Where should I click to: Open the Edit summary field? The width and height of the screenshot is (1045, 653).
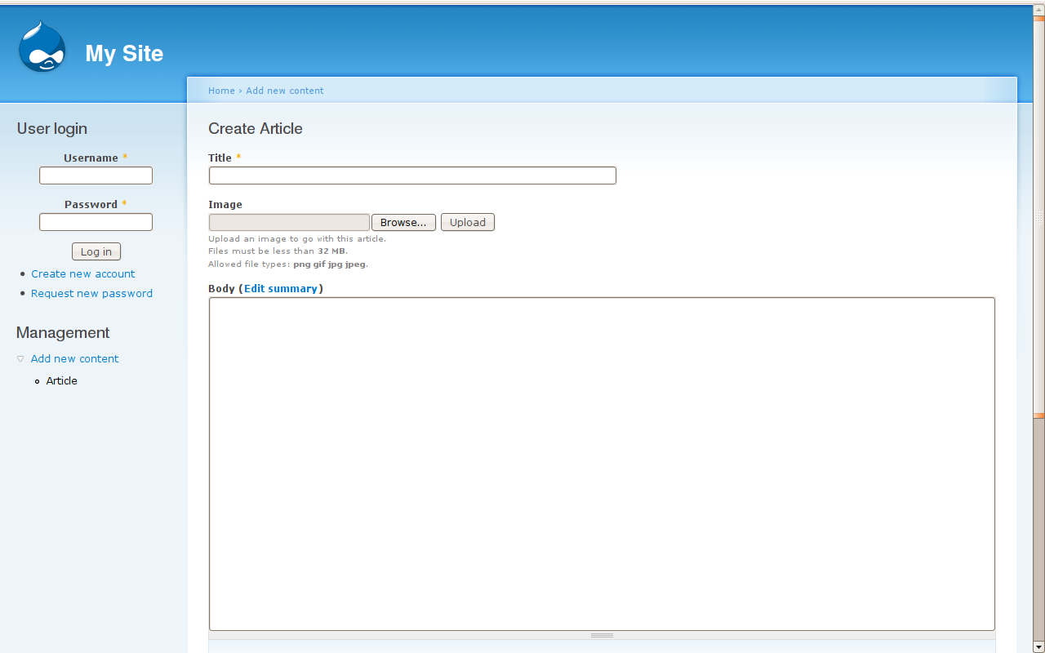281,288
